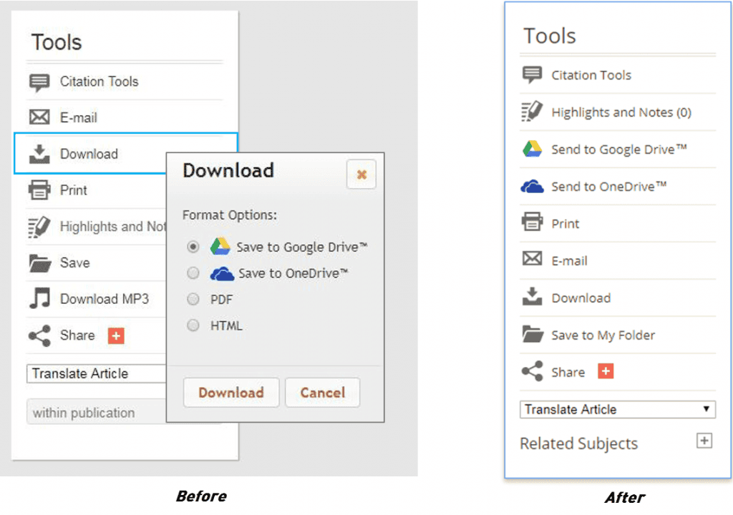
Task: Select the PDF format radio button
Action: (193, 299)
